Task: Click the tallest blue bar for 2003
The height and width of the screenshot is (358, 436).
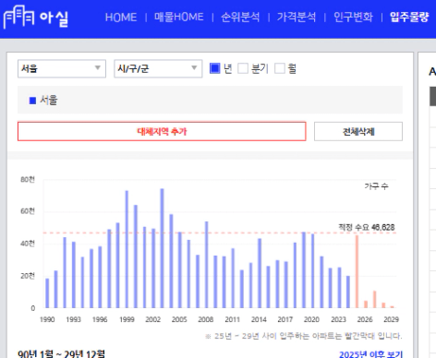Action: (x=162, y=248)
